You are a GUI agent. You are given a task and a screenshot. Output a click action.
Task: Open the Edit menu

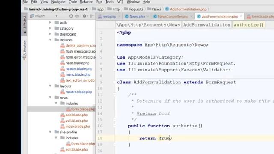tap(34, 2)
